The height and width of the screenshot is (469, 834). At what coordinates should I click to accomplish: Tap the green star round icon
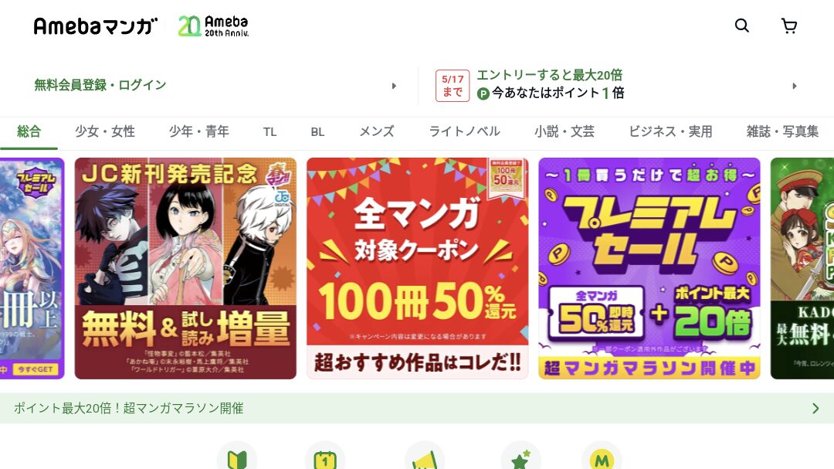pyautogui.click(x=520, y=457)
